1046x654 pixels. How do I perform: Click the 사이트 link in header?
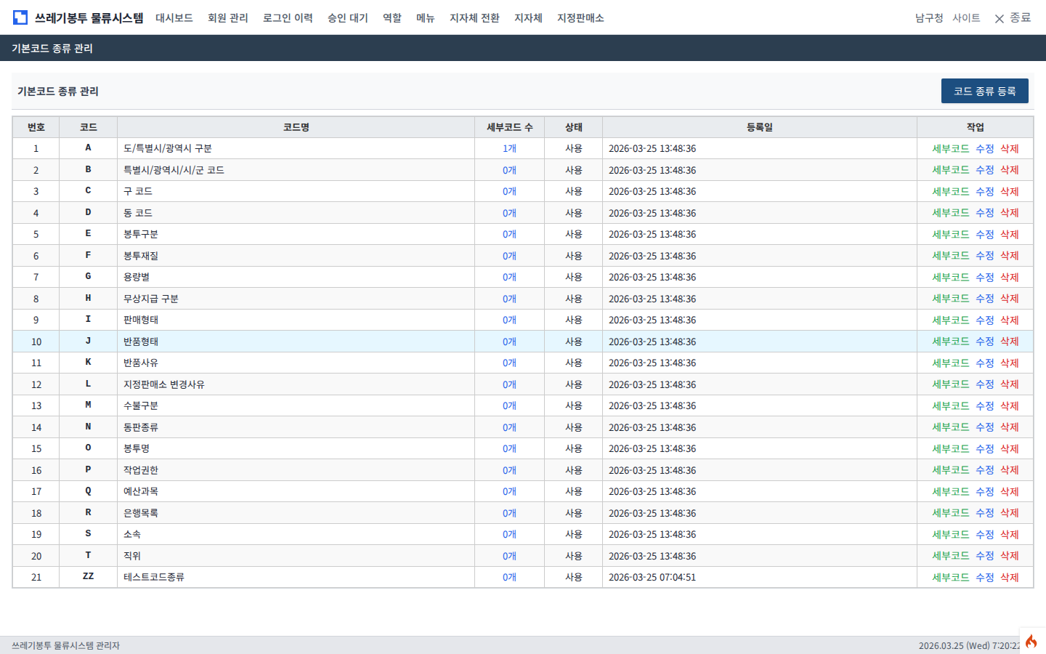966,18
